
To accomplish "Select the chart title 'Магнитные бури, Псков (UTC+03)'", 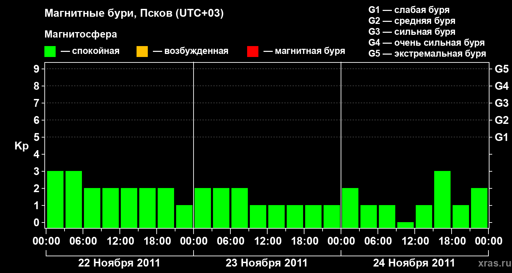I will 134,14.
